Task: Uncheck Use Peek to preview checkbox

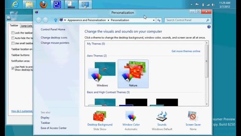Action: click(13, 68)
